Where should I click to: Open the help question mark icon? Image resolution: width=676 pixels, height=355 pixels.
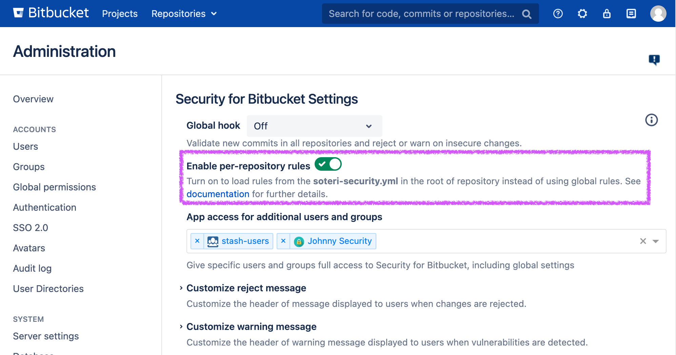point(557,14)
